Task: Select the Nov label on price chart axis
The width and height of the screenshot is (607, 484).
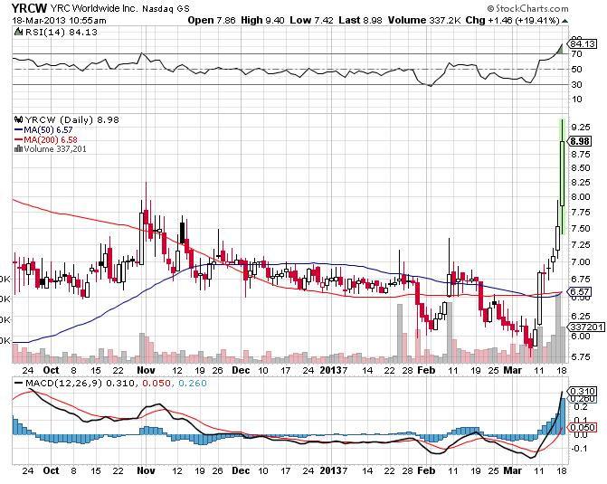Action: [145, 370]
